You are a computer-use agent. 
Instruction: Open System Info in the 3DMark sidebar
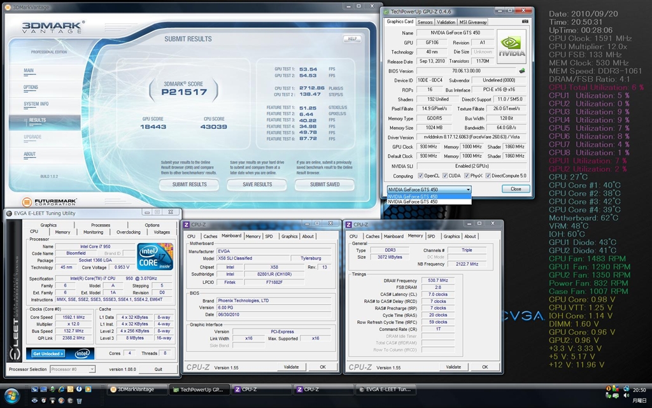(36, 104)
